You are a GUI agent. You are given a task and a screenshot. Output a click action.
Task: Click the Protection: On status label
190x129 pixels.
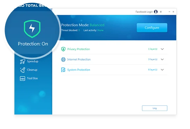click(33, 44)
